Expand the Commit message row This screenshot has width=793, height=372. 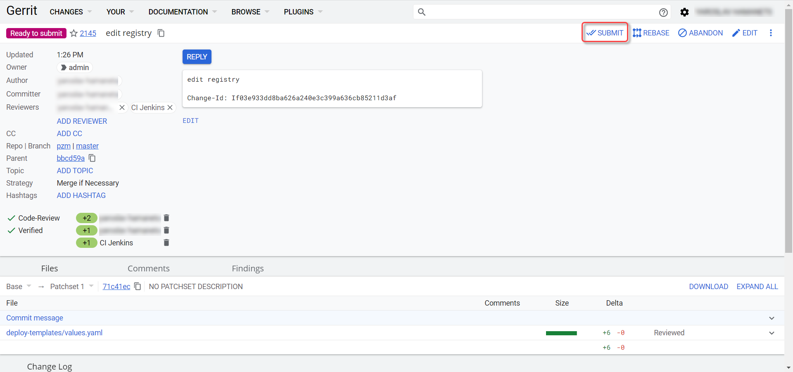772,318
